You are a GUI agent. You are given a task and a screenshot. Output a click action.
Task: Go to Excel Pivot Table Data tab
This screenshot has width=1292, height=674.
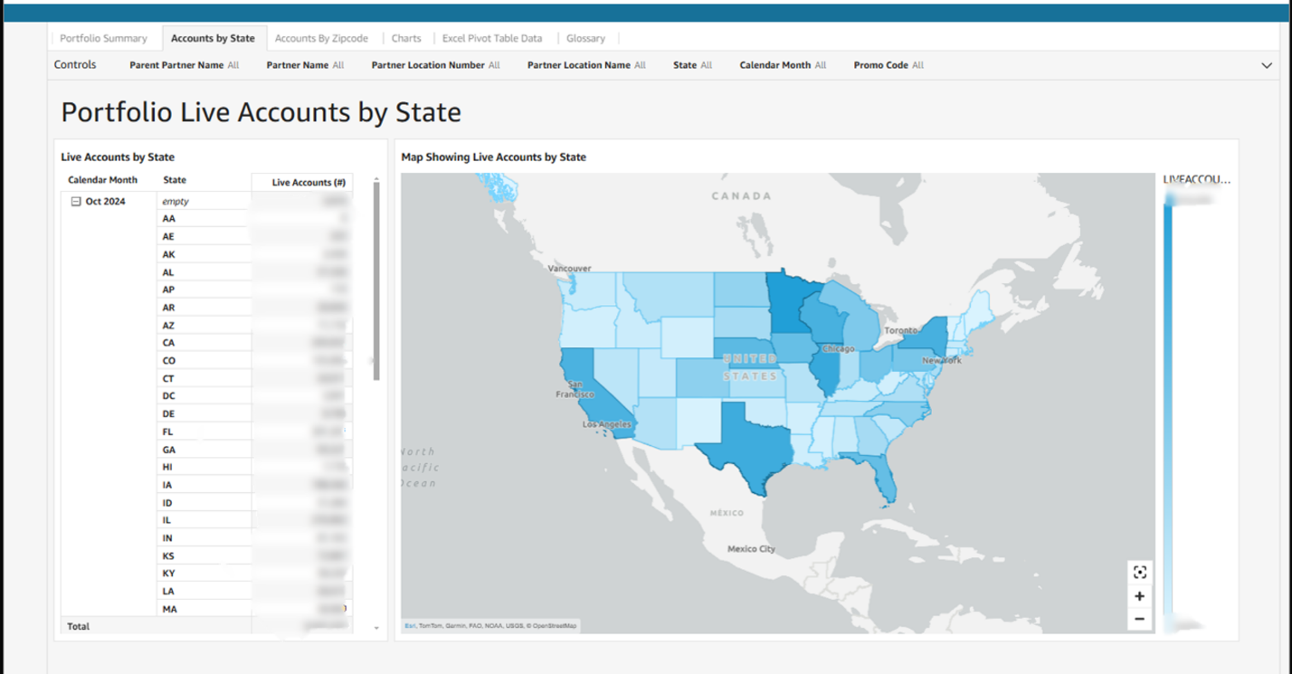pyautogui.click(x=492, y=38)
